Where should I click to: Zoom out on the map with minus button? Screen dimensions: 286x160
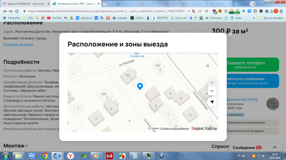coord(212,91)
